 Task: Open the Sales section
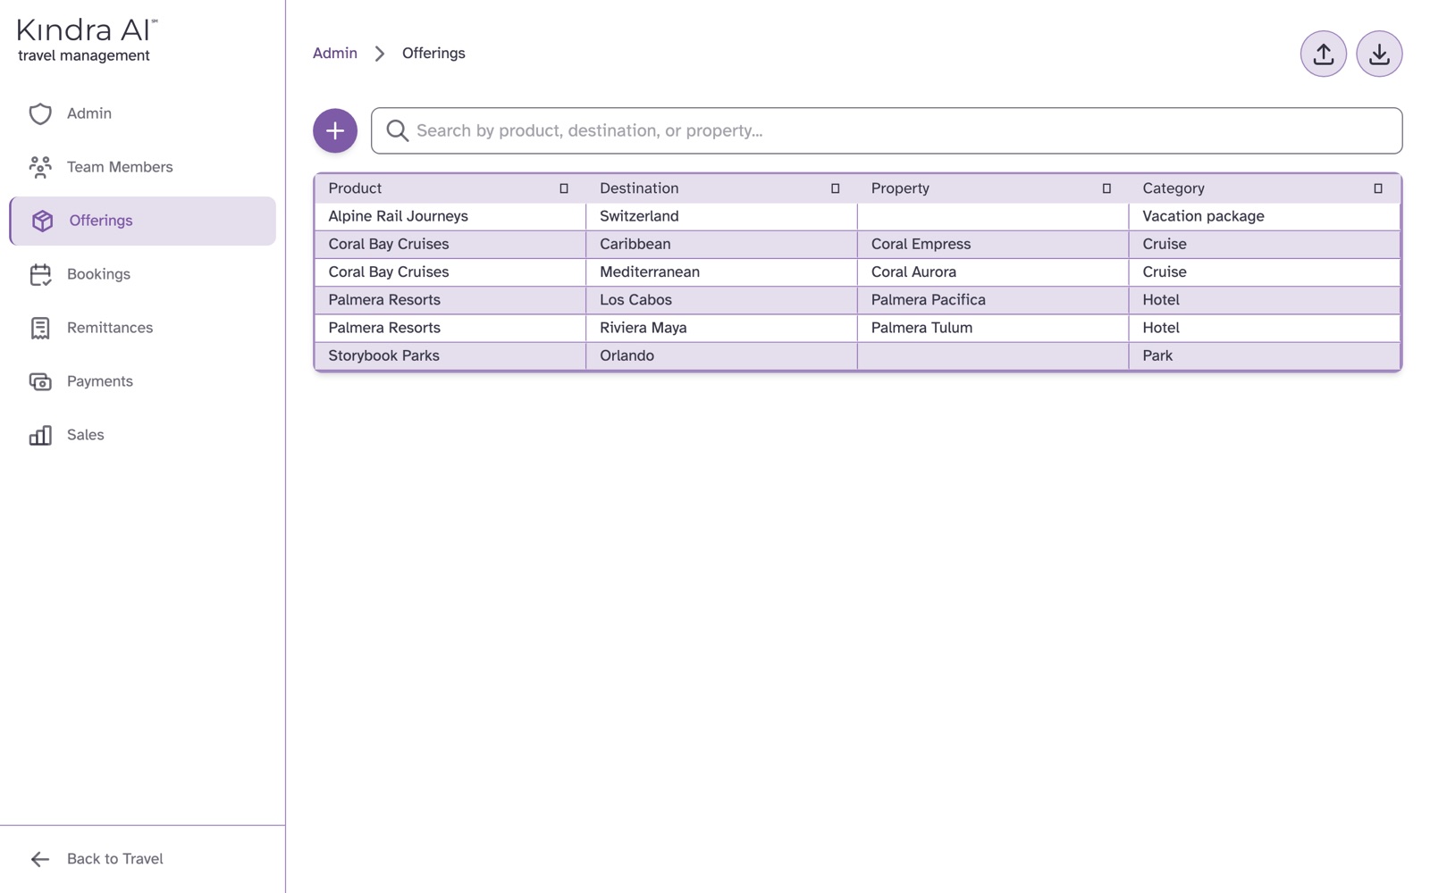pos(143,435)
